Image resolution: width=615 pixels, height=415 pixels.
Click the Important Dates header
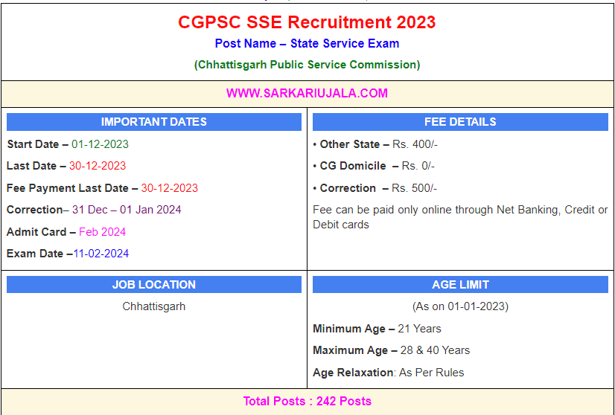[x=154, y=122]
